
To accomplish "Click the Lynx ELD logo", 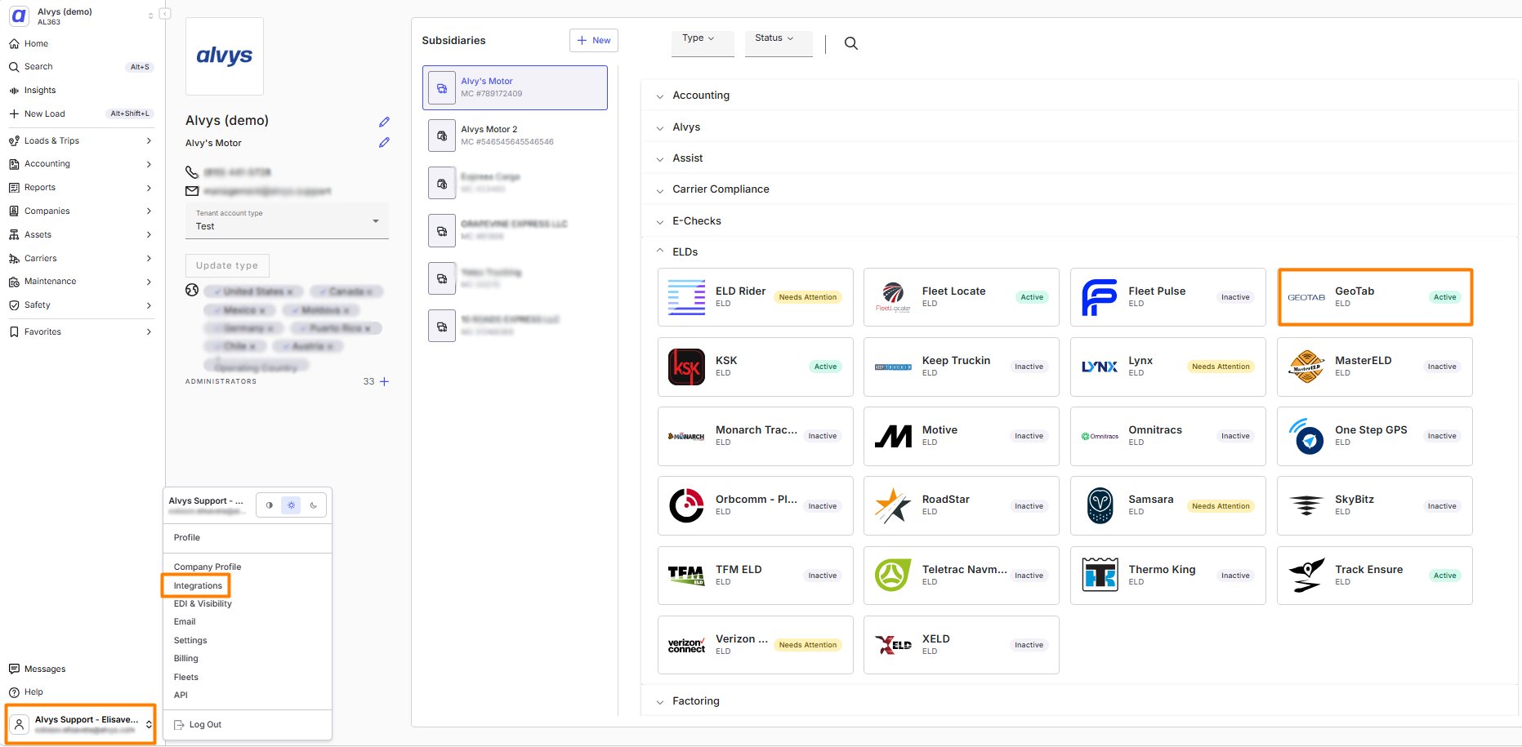I will click(1100, 367).
